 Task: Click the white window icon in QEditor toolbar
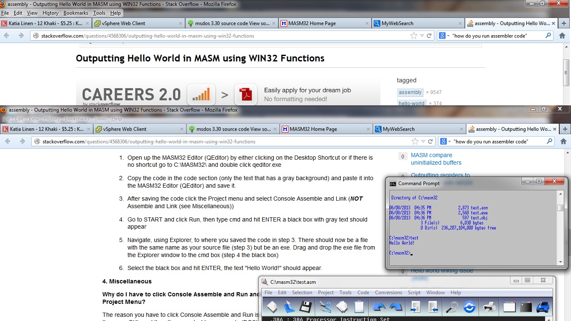[x=509, y=307]
